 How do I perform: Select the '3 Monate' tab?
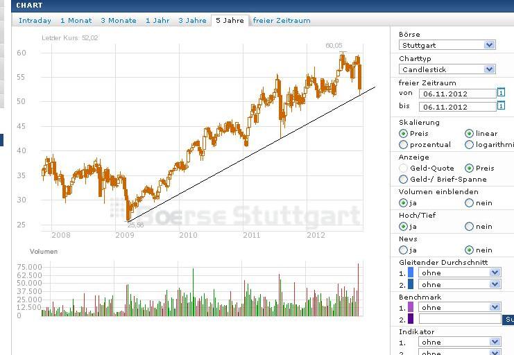click(x=119, y=21)
